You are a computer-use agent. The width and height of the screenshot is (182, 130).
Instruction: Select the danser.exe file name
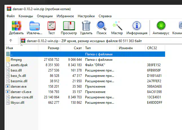click(x=19, y=86)
